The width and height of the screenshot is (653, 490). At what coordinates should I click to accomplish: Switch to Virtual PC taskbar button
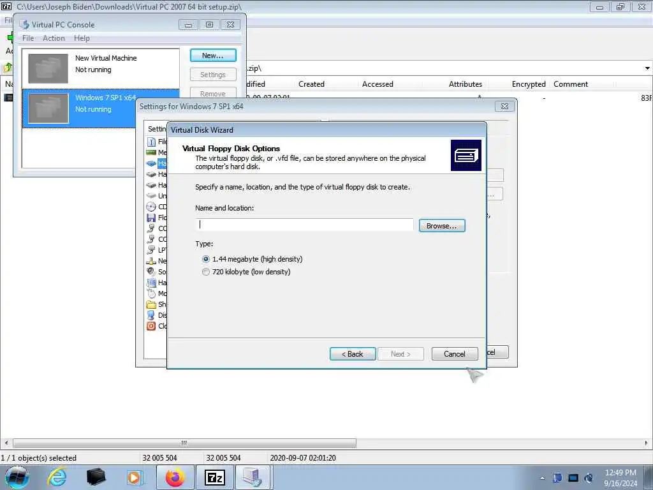click(253, 477)
